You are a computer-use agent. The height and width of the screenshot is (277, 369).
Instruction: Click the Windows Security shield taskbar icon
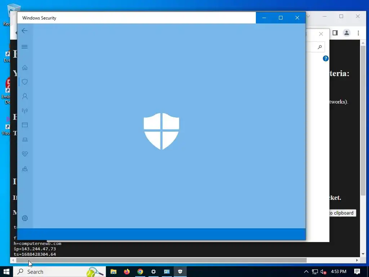(180, 272)
